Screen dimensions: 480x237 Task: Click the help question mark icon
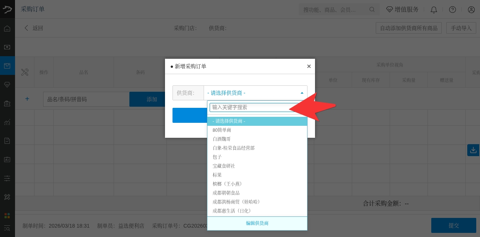[453, 10]
